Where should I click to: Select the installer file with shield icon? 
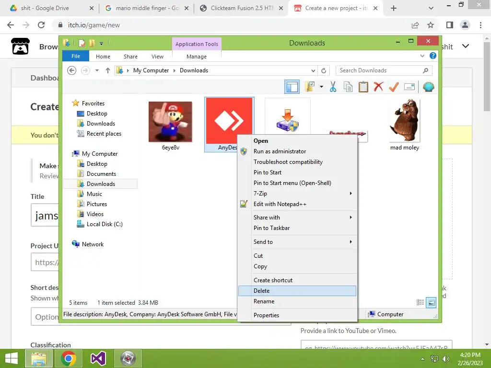[x=288, y=120]
